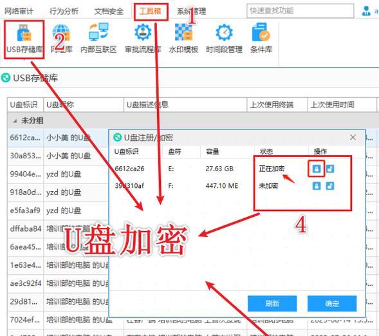Select the e5fa3af9 row
Viewport: 379px width, 336px height.
coord(58,210)
